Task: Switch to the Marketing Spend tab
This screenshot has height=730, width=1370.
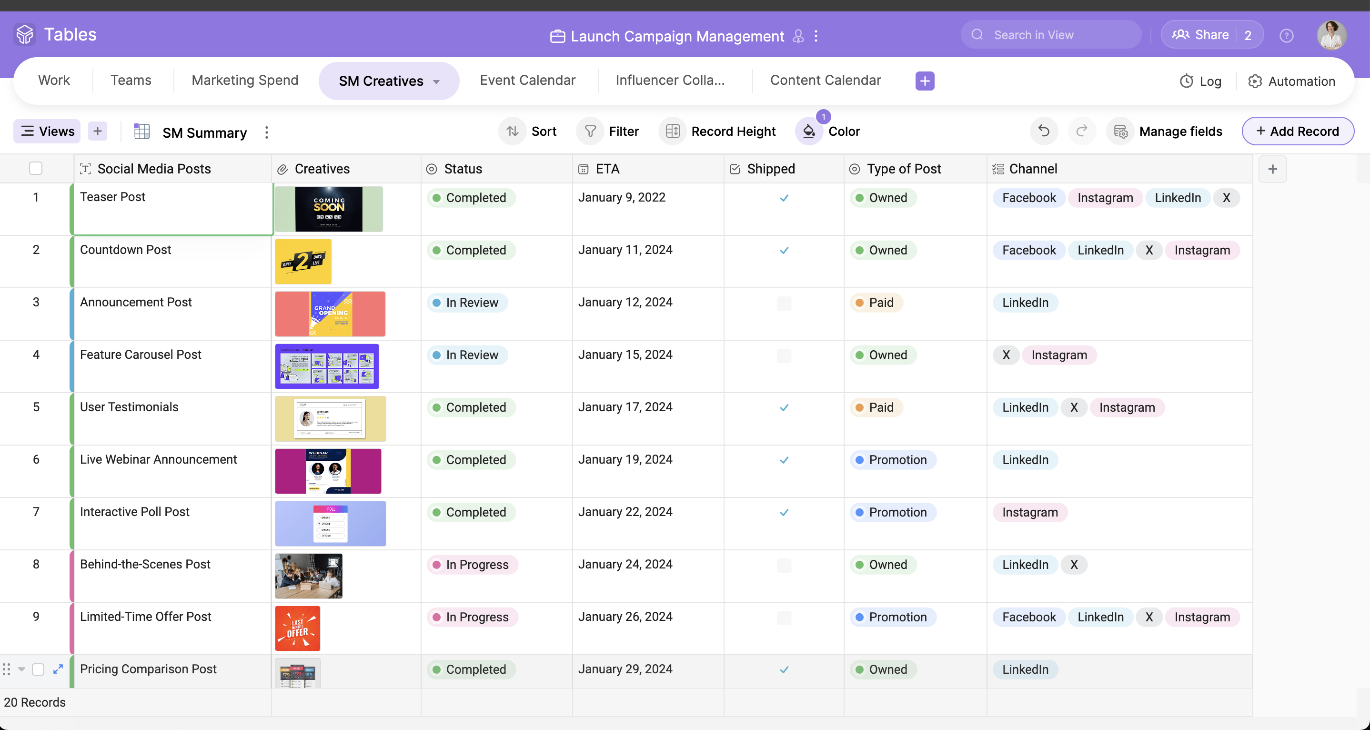Action: click(x=245, y=80)
